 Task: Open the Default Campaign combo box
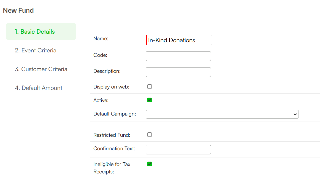click(x=222, y=114)
